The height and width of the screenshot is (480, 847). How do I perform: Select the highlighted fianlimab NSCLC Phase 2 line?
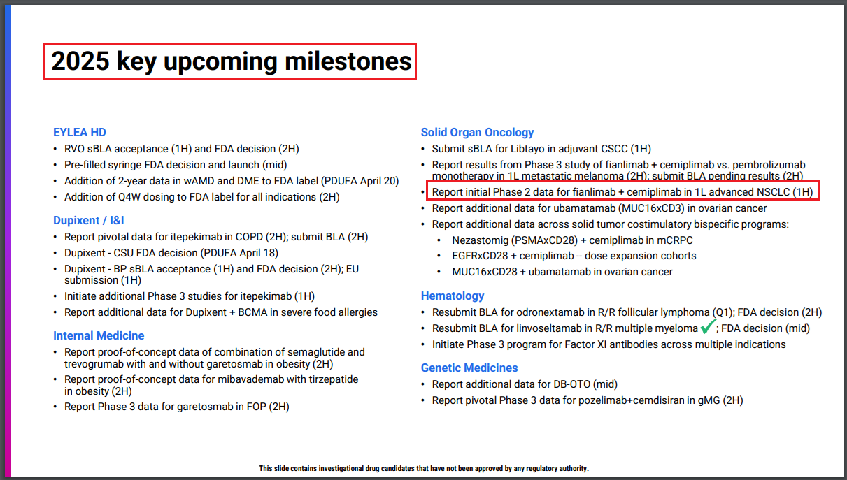tap(622, 192)
